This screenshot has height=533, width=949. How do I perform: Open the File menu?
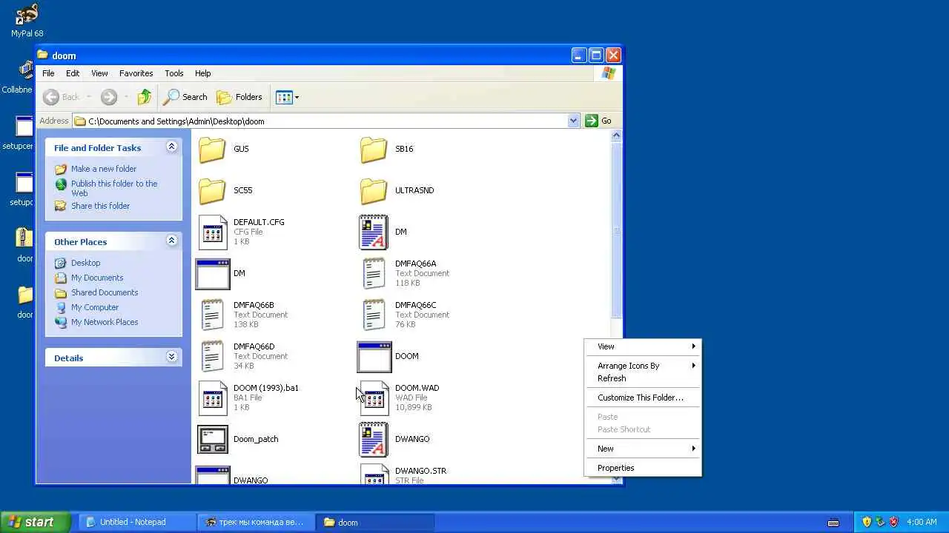(48, 73)
